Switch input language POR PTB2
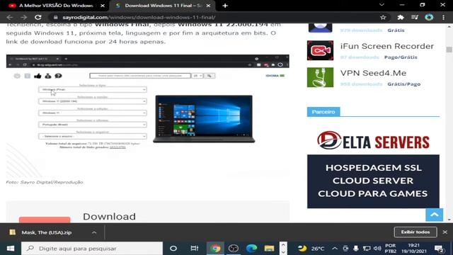The width and height of the screenshot is (453, 255). click(x=391, y=249)
